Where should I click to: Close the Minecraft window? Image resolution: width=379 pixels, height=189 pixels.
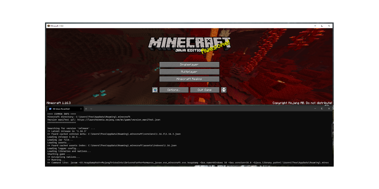click(329, 26)
